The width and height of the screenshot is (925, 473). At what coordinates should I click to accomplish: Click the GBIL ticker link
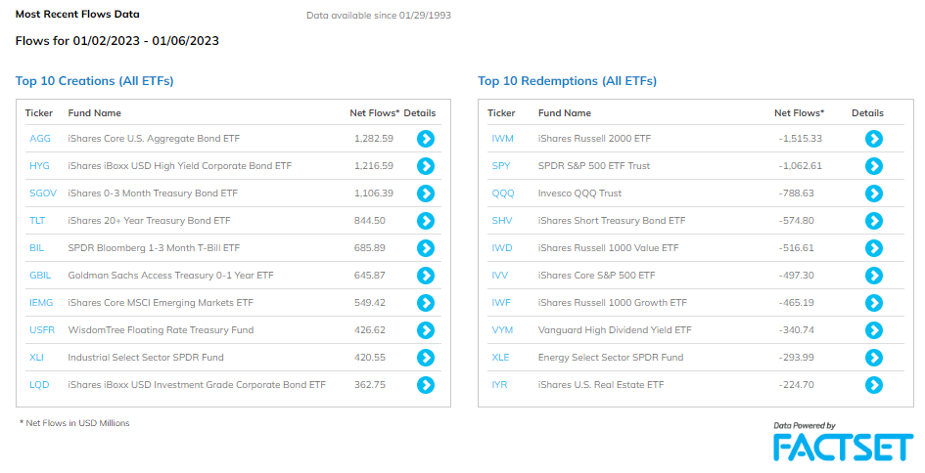point(40,276)
